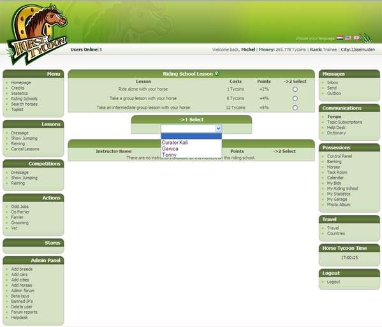Go to Homepage in the Menu
This screenshot has width=382, height=327.
[x=20, y=82]
